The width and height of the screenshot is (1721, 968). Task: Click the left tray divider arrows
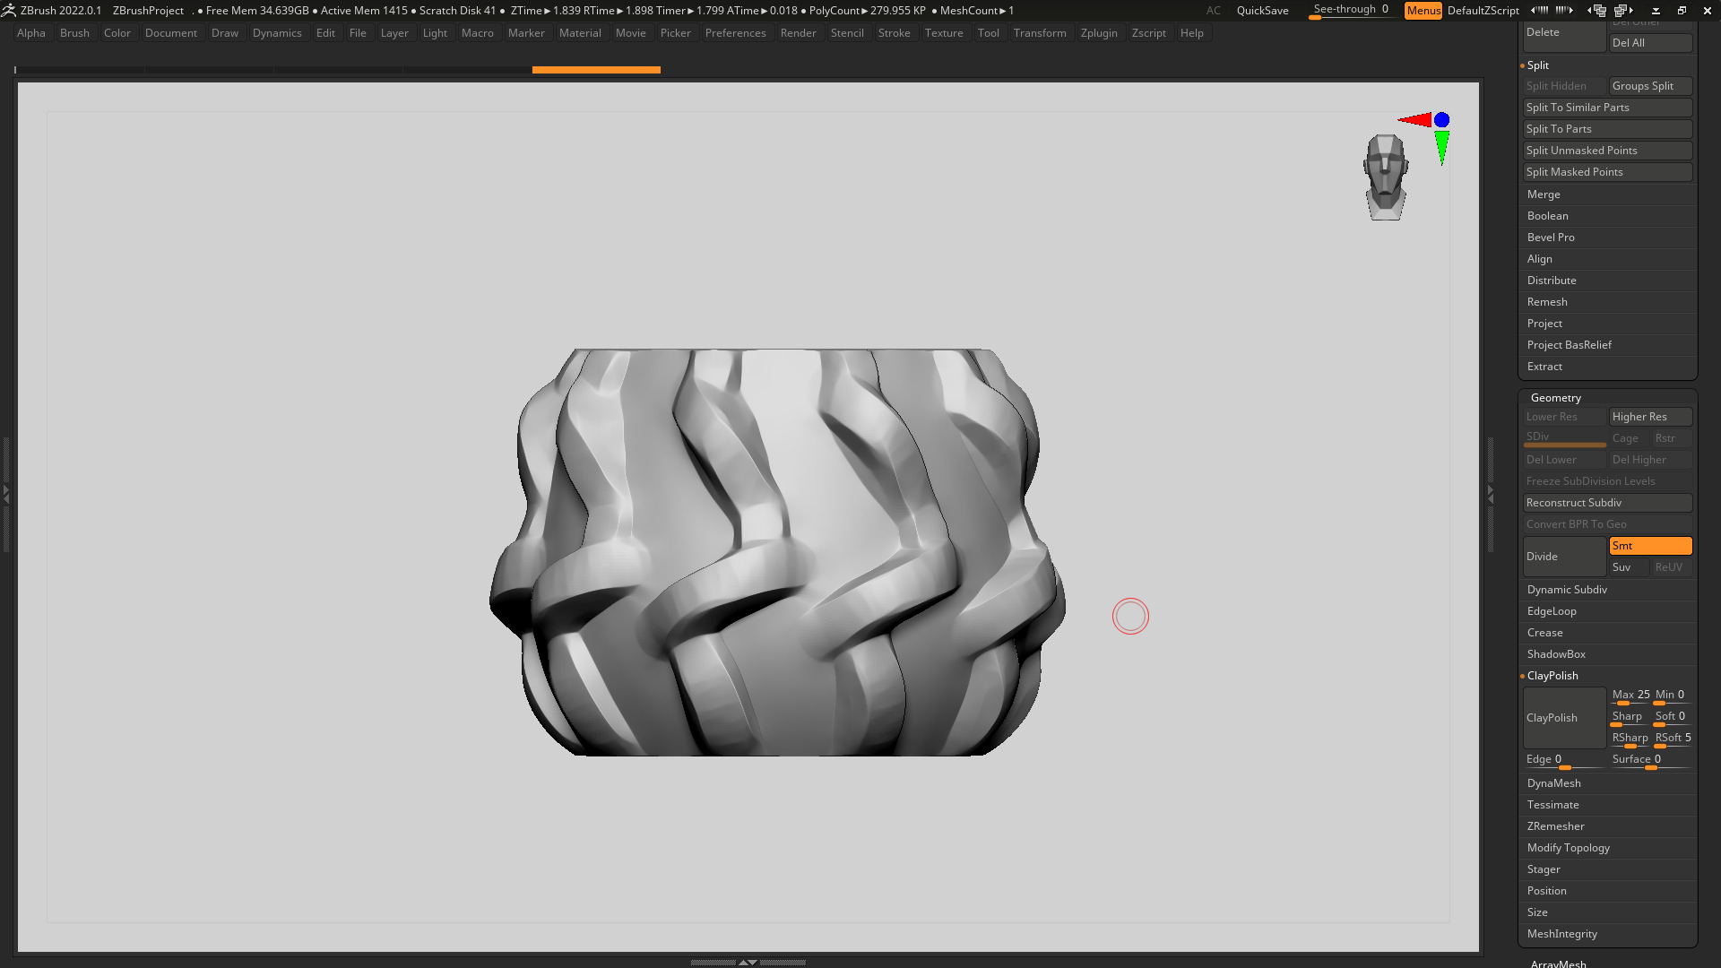pos(5,494)
